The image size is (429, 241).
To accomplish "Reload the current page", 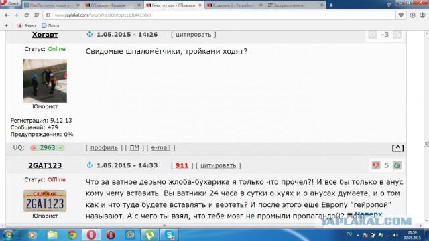I will (27, 15).
